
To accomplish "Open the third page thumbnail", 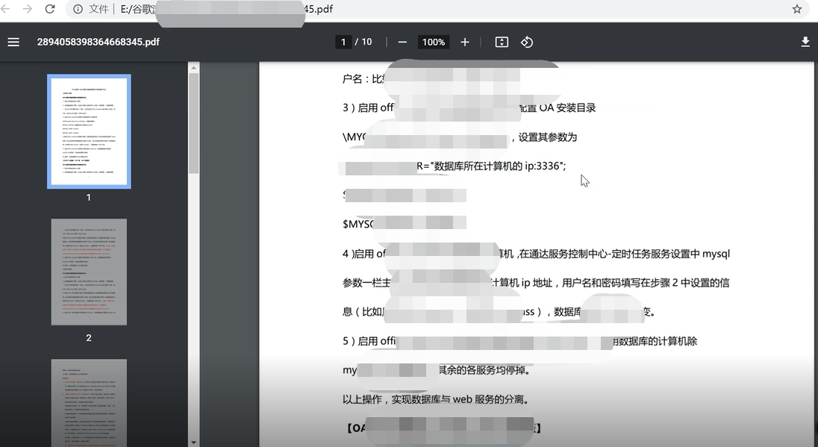I will [x=90, y=403].
